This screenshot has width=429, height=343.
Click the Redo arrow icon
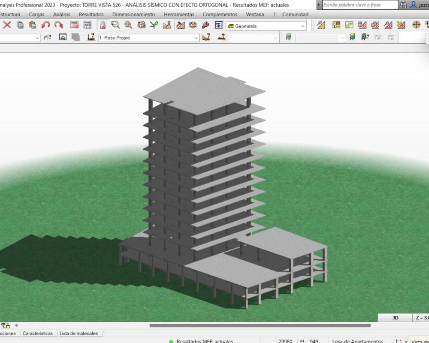(58, 25)
